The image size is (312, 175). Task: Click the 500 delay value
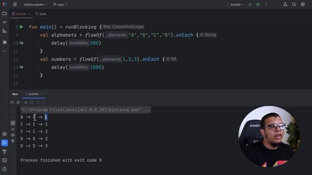coord(94,43)
